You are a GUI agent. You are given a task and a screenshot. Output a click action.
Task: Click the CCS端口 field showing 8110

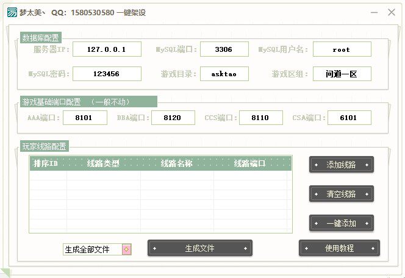(x=261, y=118)
